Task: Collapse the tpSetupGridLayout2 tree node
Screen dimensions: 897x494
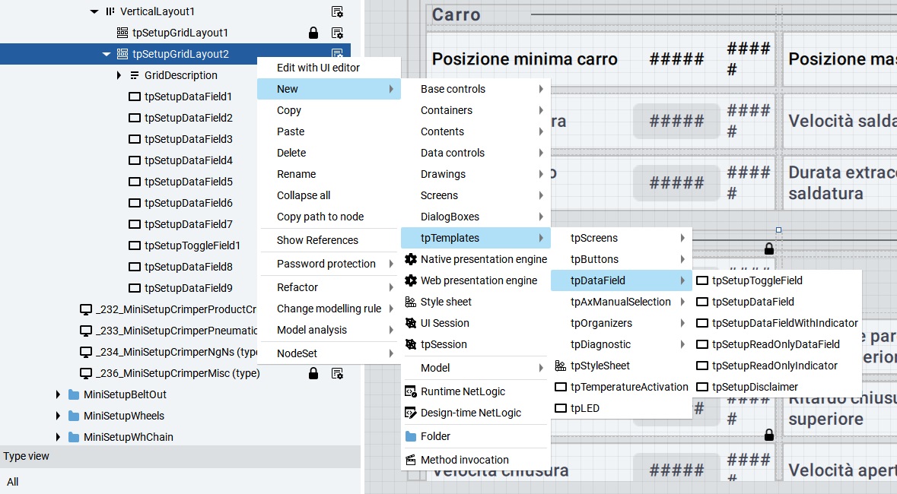Action: click(107, 54)
